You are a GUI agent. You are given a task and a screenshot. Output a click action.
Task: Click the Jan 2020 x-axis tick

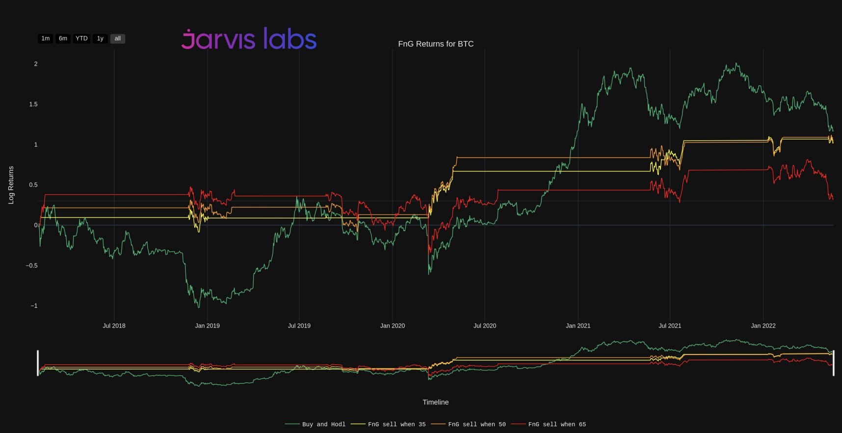tap(393, 325)
